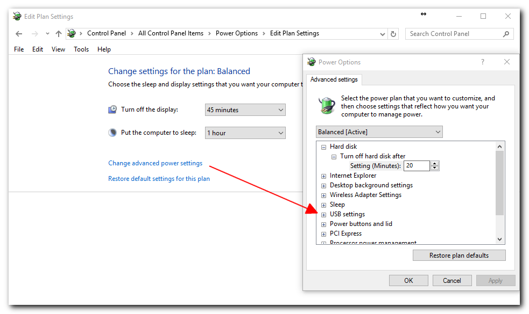This screenshot has width=529, height=314.
Task: Expand the PCI Express node
Action: 323,234
